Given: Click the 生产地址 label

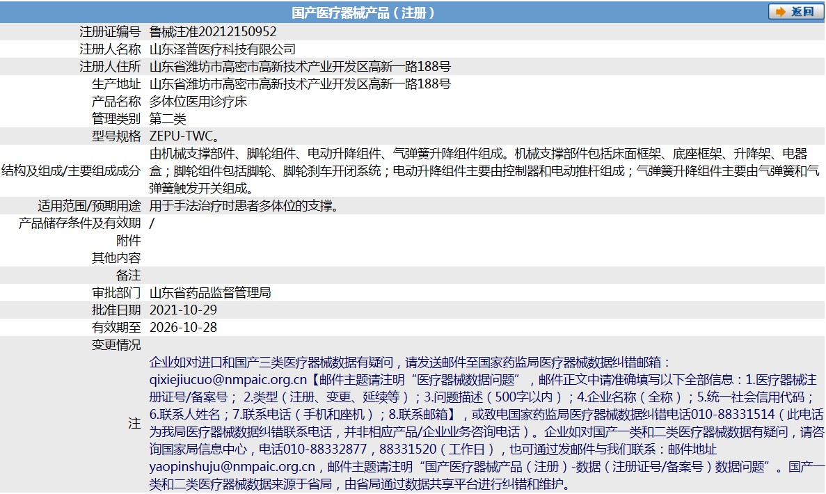Looking at the screenshot, I should [116, 83].
